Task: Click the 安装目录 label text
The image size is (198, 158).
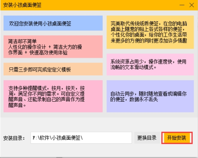Action: click(14, 138)
